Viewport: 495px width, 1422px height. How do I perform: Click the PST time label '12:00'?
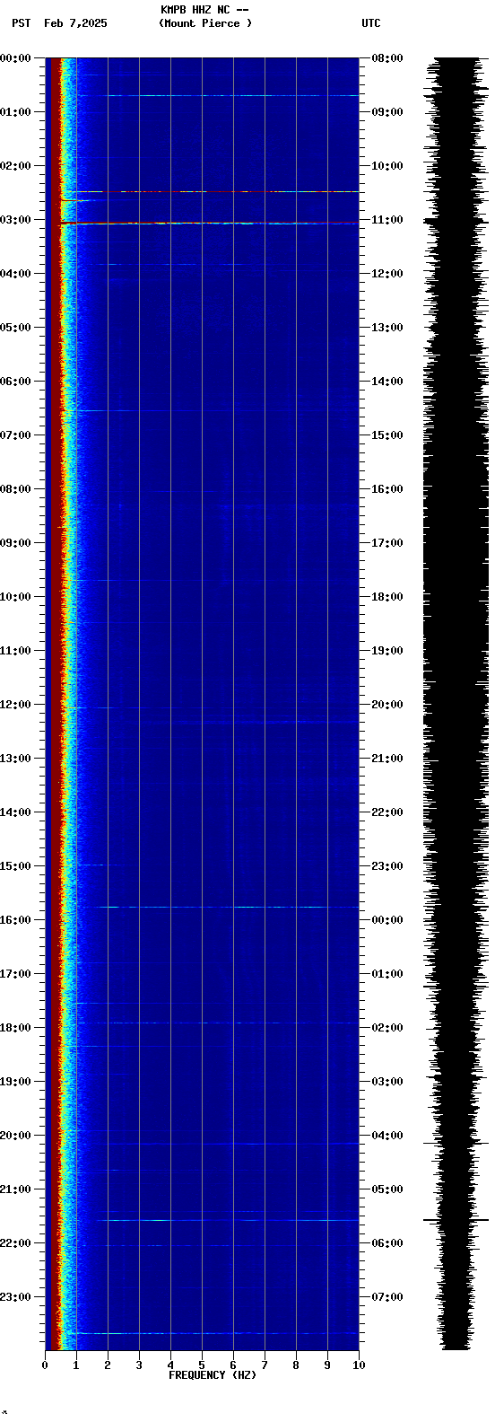(15, 705)
